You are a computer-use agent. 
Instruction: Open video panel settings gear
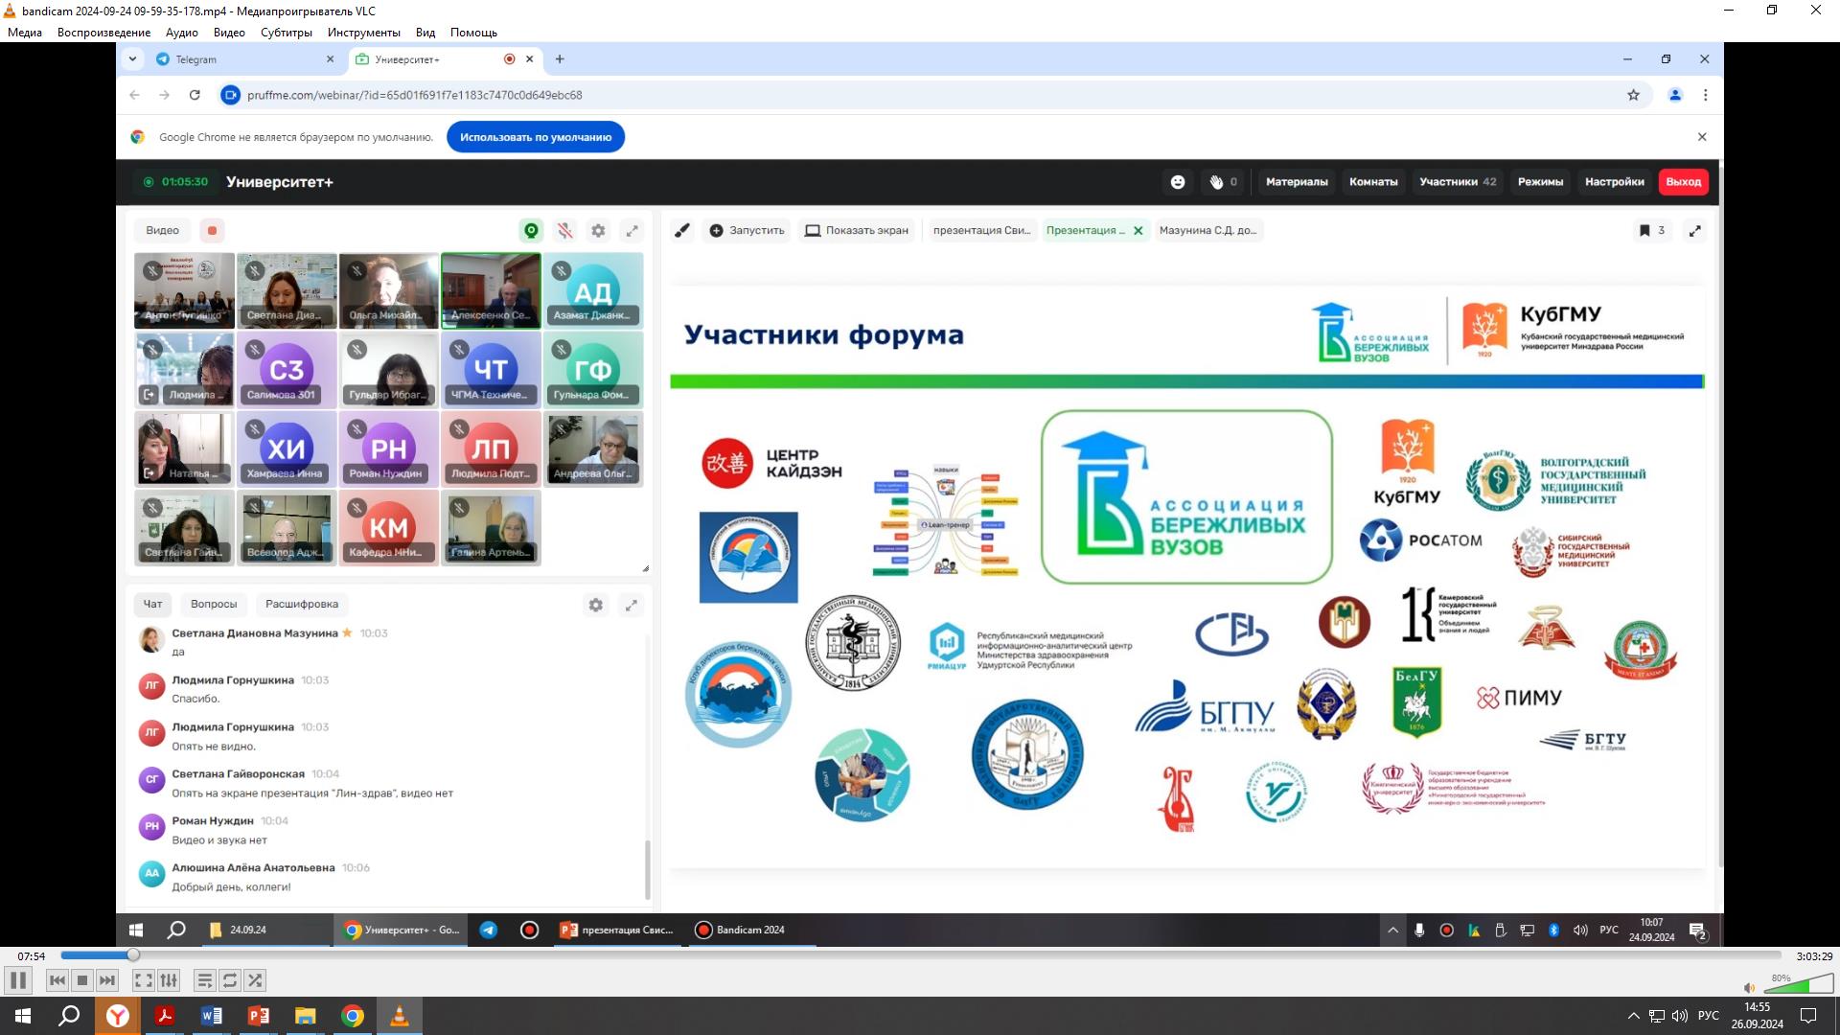click(598, 230)
